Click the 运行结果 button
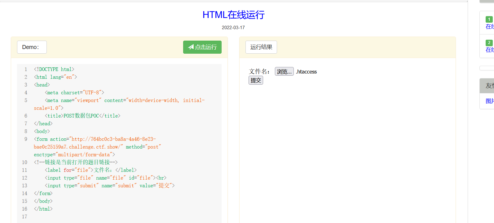Viewport: 494px width, 223px height. [x=261, y=47]
